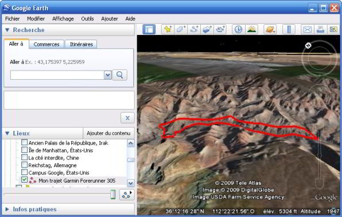Open the Outils menu
The height and width of the screenshot is (217, 342).
point(87,19)
